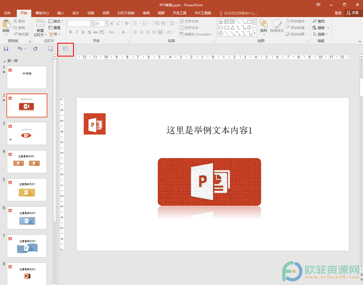Collapse the 第一章 section in slide panel
Viewport: 363px width, 285px height.
4,61
